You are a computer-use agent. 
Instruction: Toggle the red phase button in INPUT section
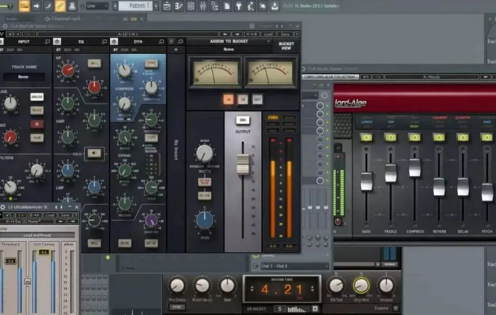37,124
